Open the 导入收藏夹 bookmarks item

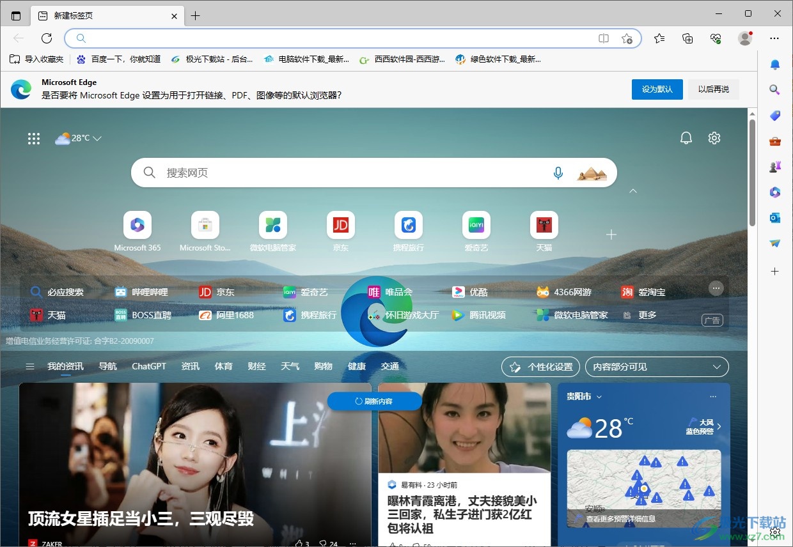36,59
